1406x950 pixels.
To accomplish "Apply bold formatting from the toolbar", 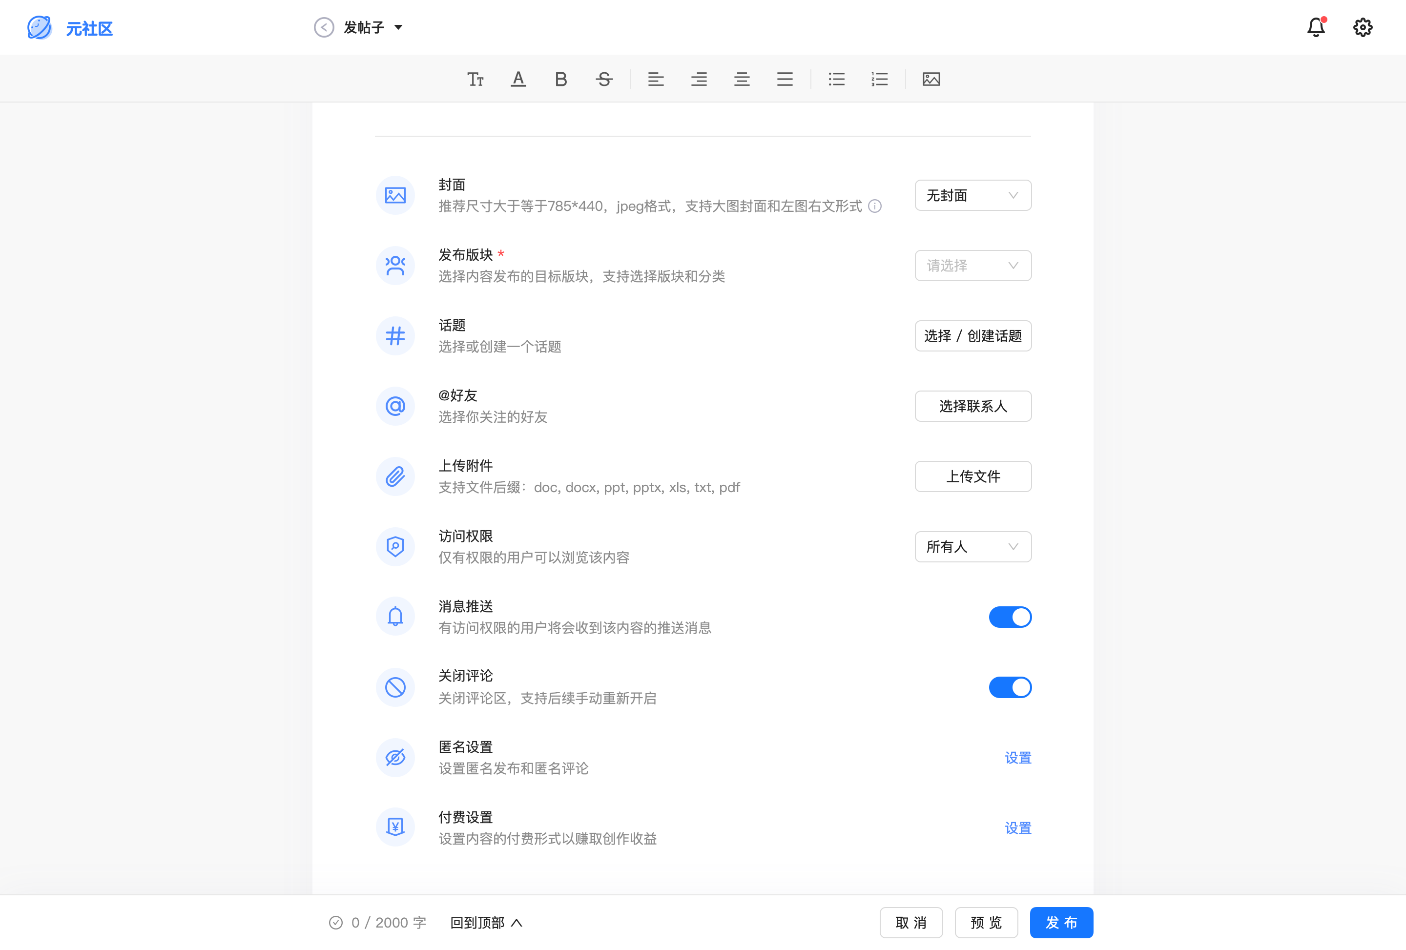I will [x=561, y=79].
